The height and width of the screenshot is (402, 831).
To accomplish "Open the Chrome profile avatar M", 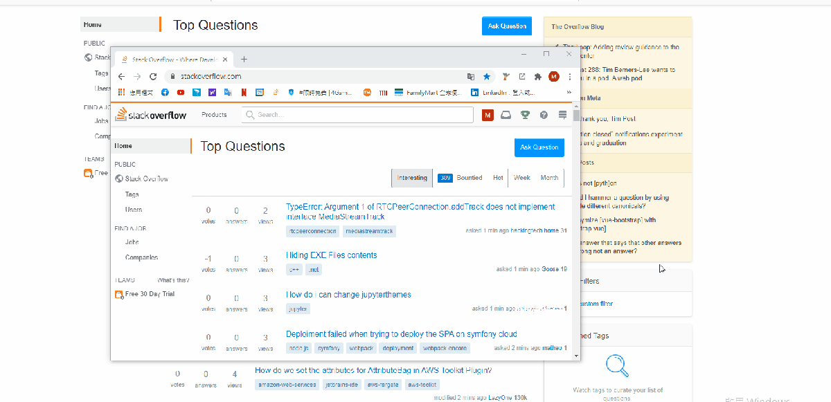I will (x=553, y=76).
